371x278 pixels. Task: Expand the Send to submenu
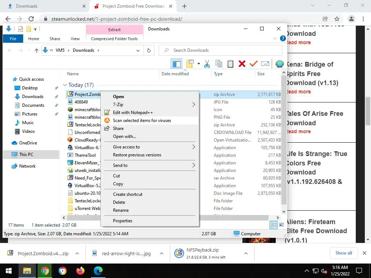tap(193, 165)
